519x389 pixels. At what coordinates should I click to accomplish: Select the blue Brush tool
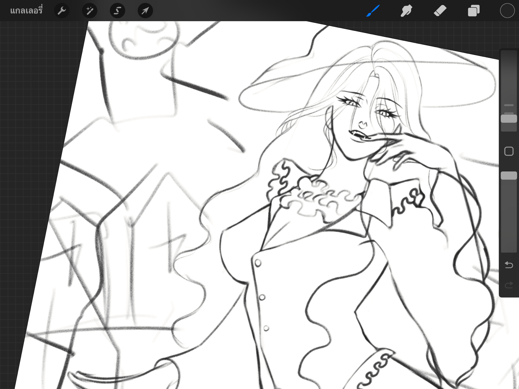[373, 11]
